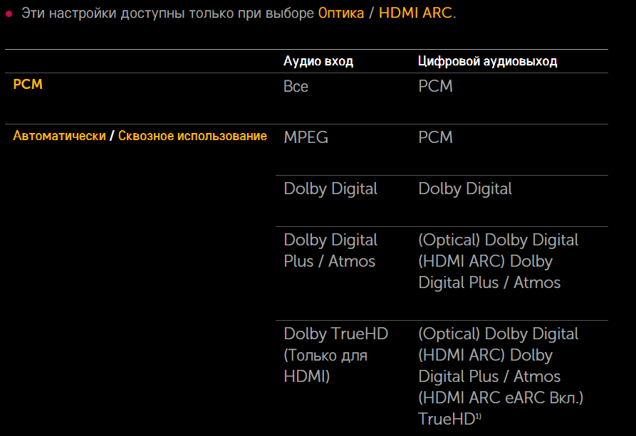This screenshot has height=436, width=636.
Task: Click the "Dolby Digital" cell in digital output column
Action: [465, 188]
